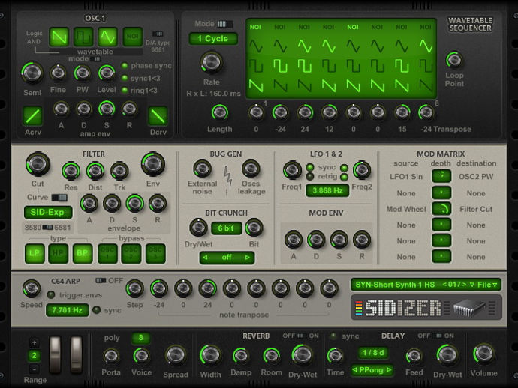
Task: Enable sync1<3 LED
Action: [125, 78]
